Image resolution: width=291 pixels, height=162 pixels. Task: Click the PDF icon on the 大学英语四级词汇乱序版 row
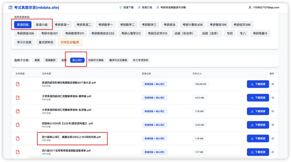(18, 111)
